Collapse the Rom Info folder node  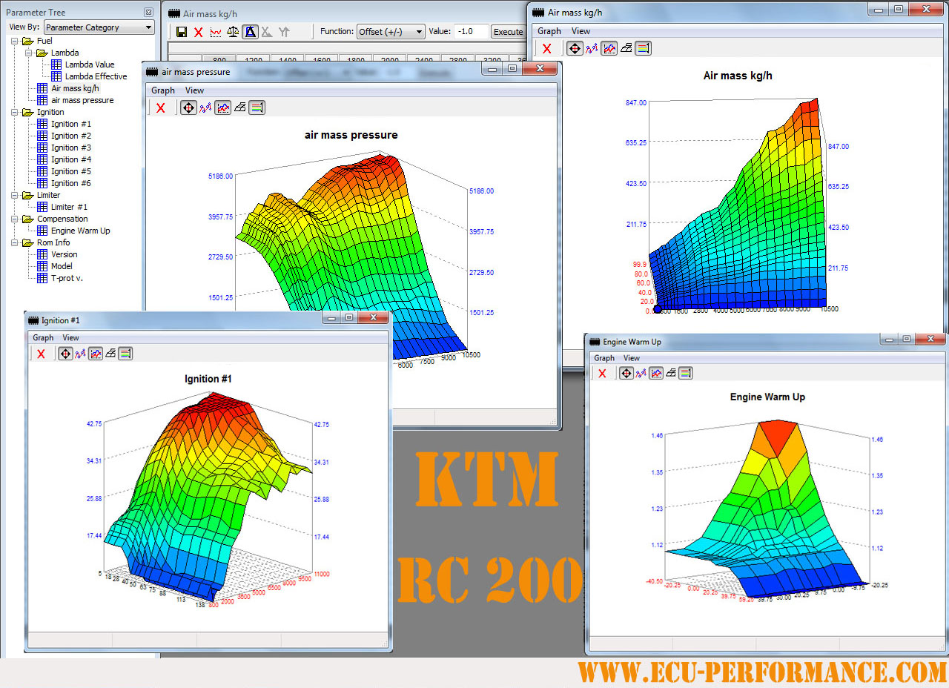[14, 242]
